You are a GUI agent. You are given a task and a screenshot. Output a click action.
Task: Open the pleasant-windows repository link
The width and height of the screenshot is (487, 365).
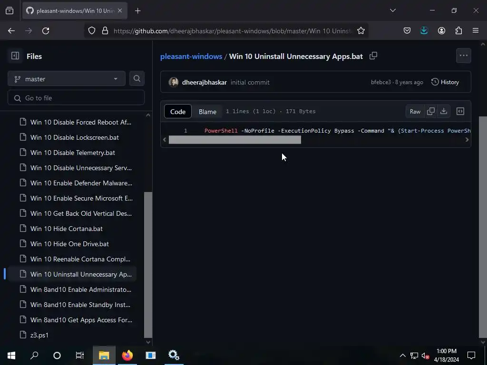pyautogui.click(x=191, y=56)
